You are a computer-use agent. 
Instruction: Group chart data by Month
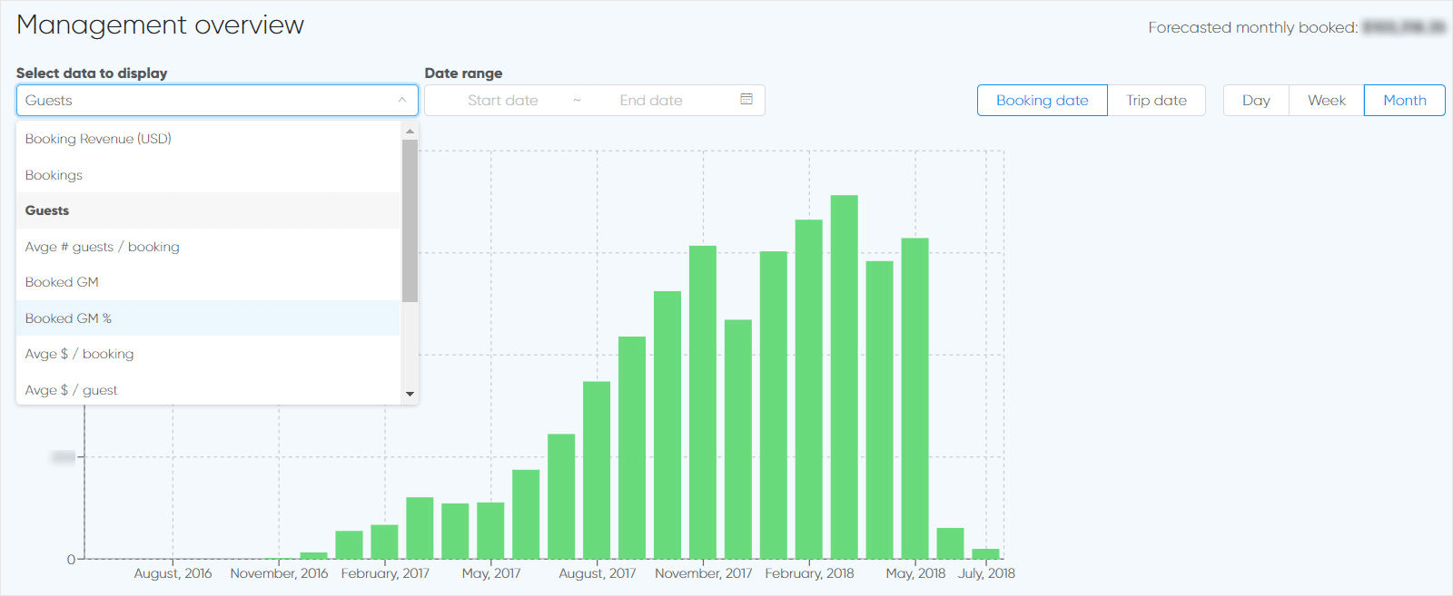1404,100
